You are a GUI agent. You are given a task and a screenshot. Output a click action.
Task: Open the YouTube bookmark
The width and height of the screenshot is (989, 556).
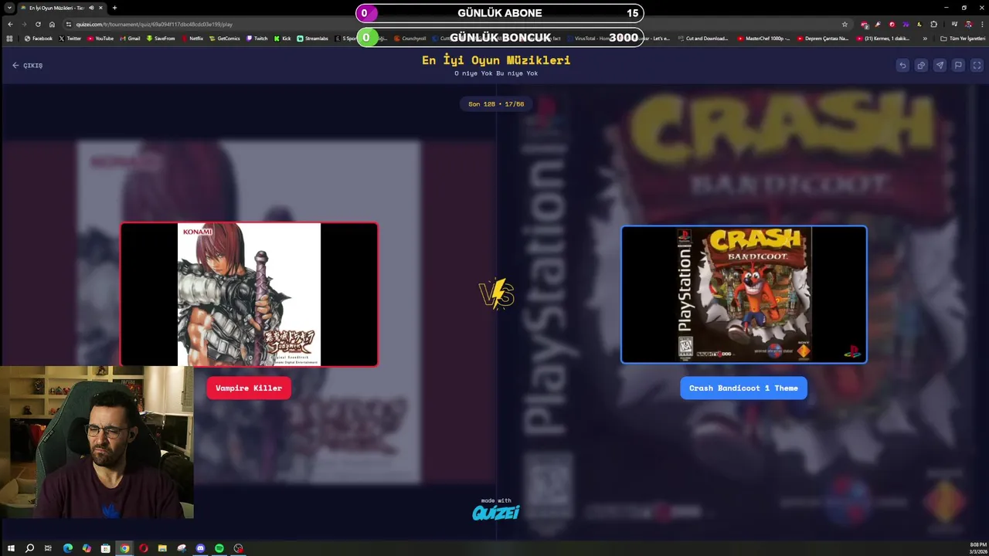click(100, 39)
